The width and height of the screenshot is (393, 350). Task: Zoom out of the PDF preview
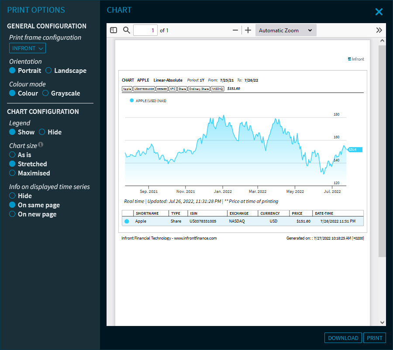(x=235, y=30)
